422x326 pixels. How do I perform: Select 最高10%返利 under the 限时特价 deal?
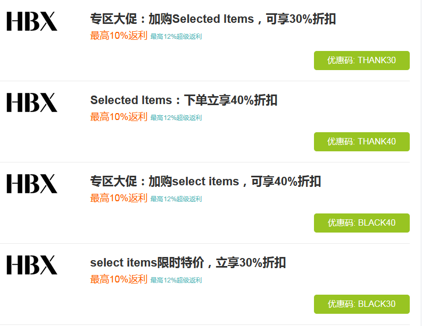[x=119, y=279]
